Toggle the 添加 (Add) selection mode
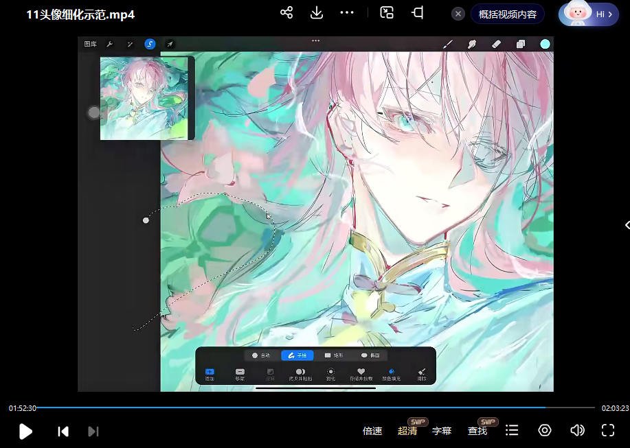The height and width of the screenshot is (448, 630). coord(210,374)
